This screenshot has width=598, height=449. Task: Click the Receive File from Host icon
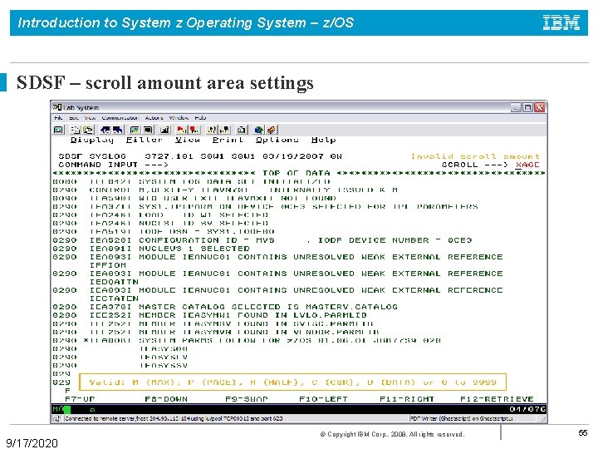click(118, 131)
